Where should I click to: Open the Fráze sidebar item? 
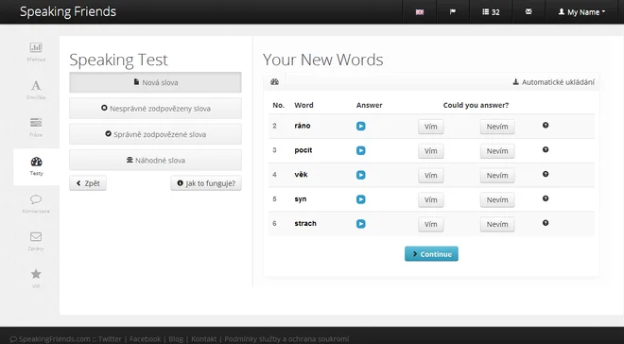(36, 128)
